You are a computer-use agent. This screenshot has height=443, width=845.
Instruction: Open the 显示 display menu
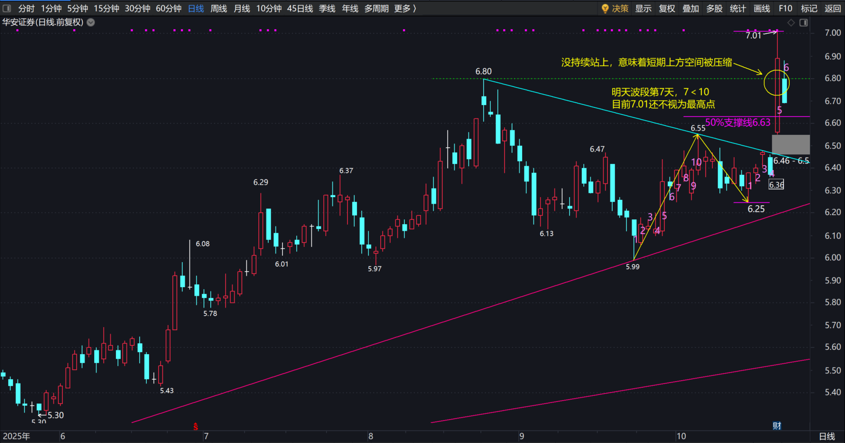coord(643,9)
